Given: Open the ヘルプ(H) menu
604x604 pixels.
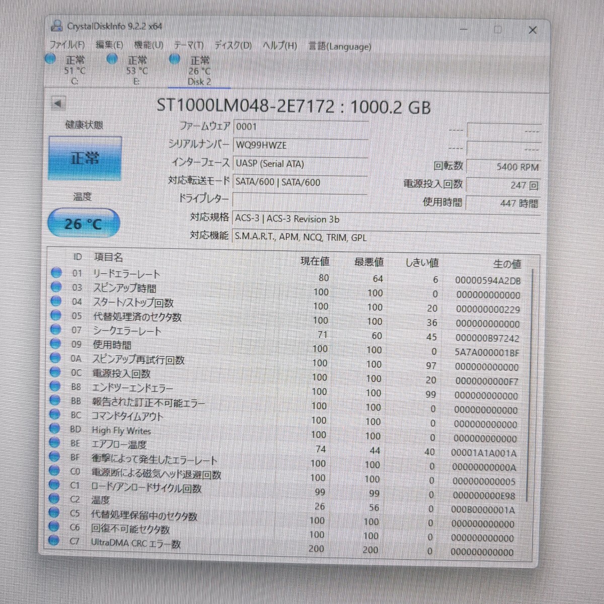Looking at the screenshot, I should (280, 46).
